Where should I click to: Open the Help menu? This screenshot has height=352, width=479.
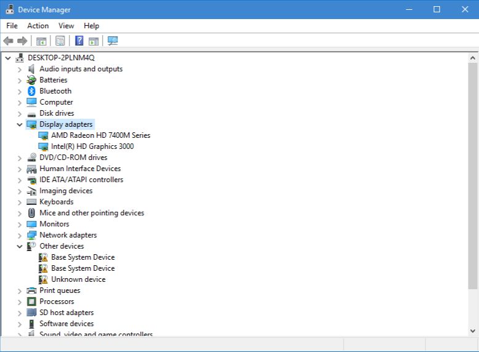[x=92, y=26]
